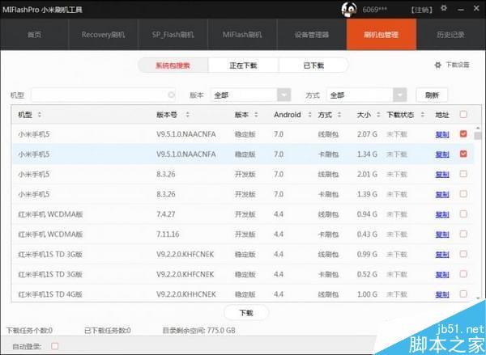Open 设备管理器 tab

[312, 34]
